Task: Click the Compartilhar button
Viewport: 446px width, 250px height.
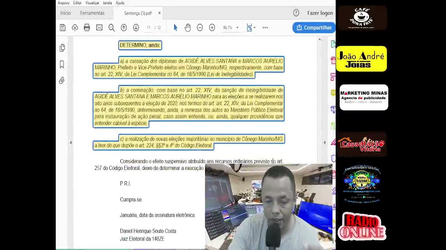Action: (x=314, y=28)
